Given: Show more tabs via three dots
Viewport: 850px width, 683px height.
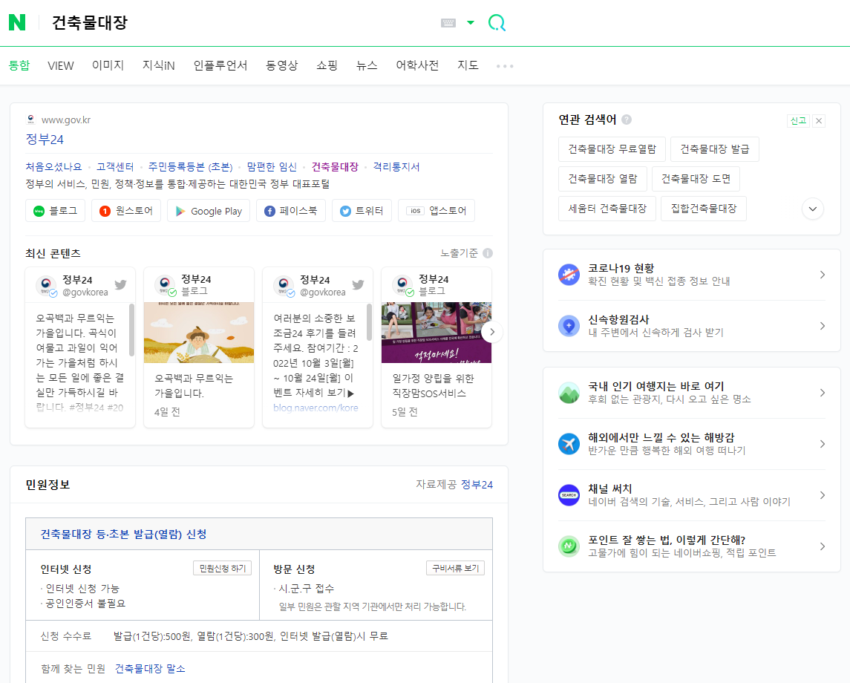Looking at the screenshot, I should click(505, 66).
